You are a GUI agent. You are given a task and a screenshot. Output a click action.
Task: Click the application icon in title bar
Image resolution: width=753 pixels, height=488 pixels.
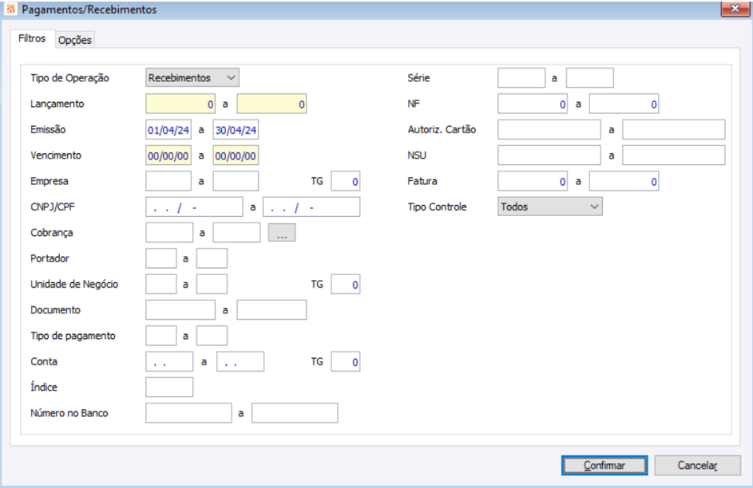click(x=10, y=9)
